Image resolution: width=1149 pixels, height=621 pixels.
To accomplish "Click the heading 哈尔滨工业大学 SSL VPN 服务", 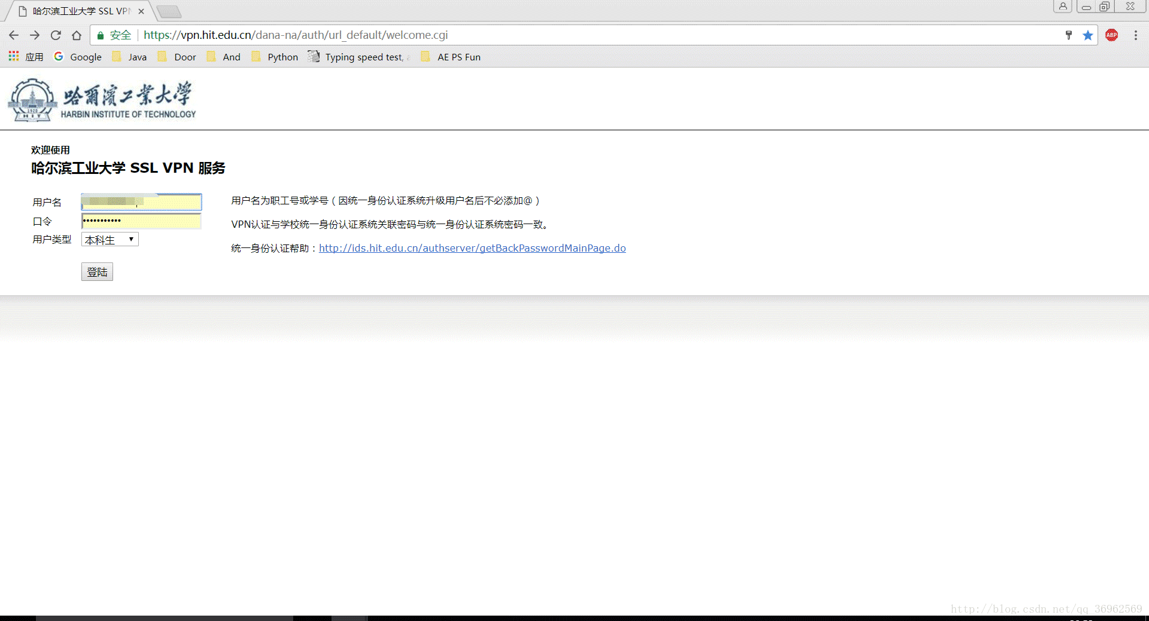I will tap(128, 168).
